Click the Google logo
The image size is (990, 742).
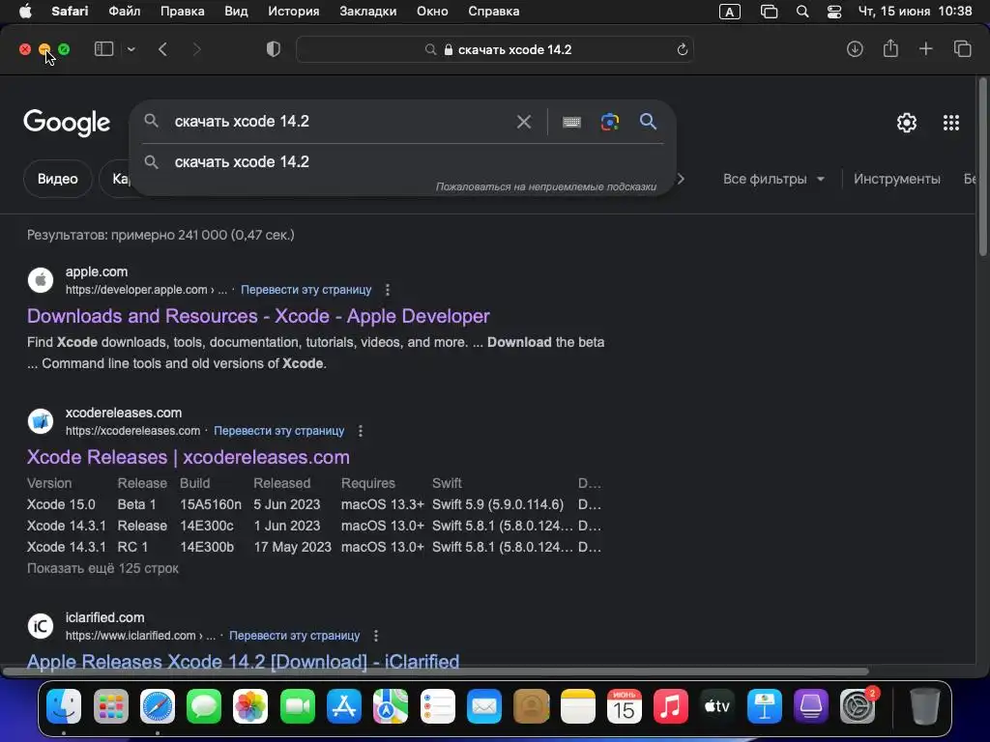click(x=67, y=123)
